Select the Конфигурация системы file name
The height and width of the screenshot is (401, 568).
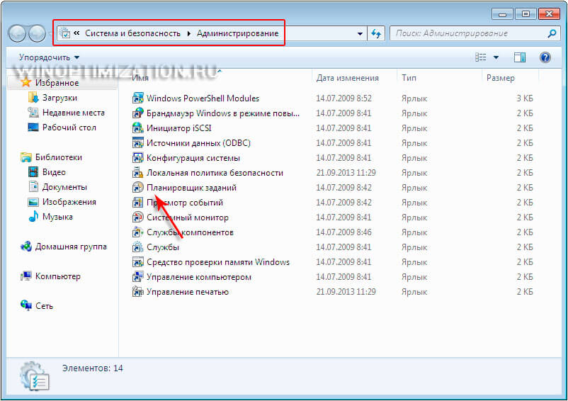pos(193,158)
